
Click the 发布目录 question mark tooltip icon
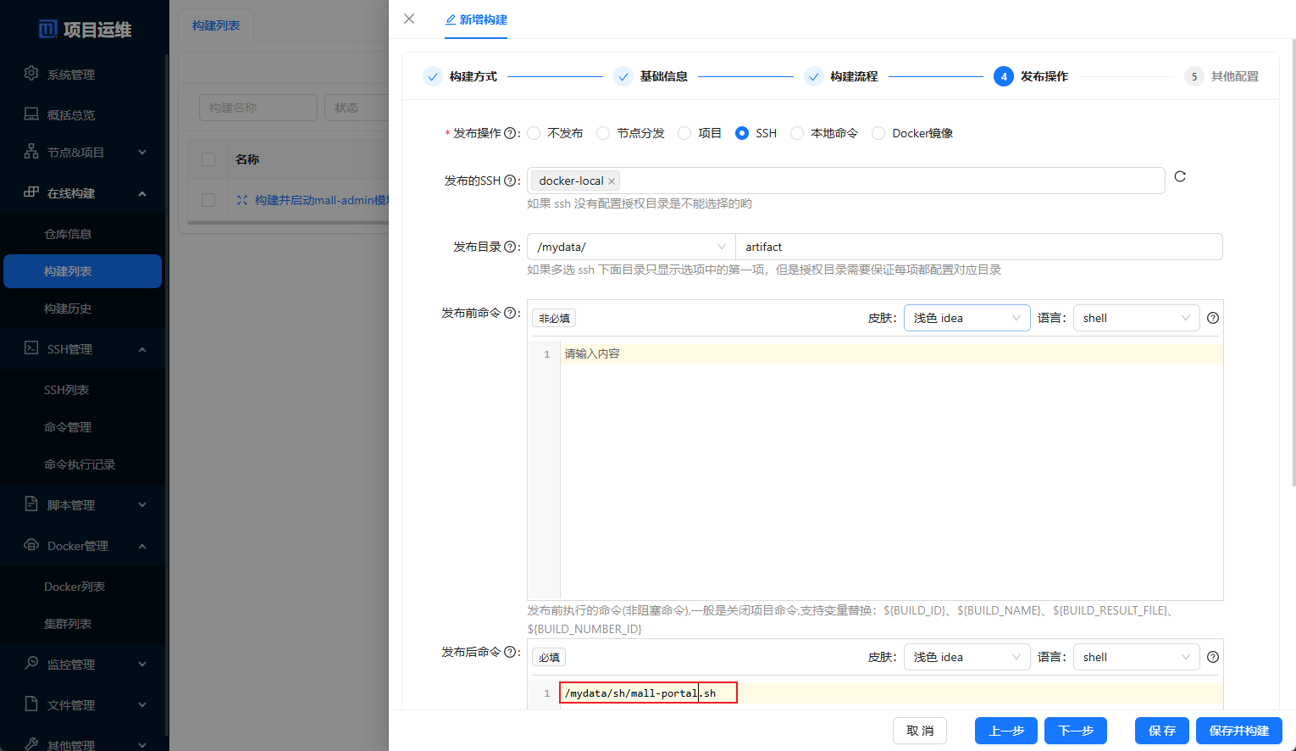point(510,247)
